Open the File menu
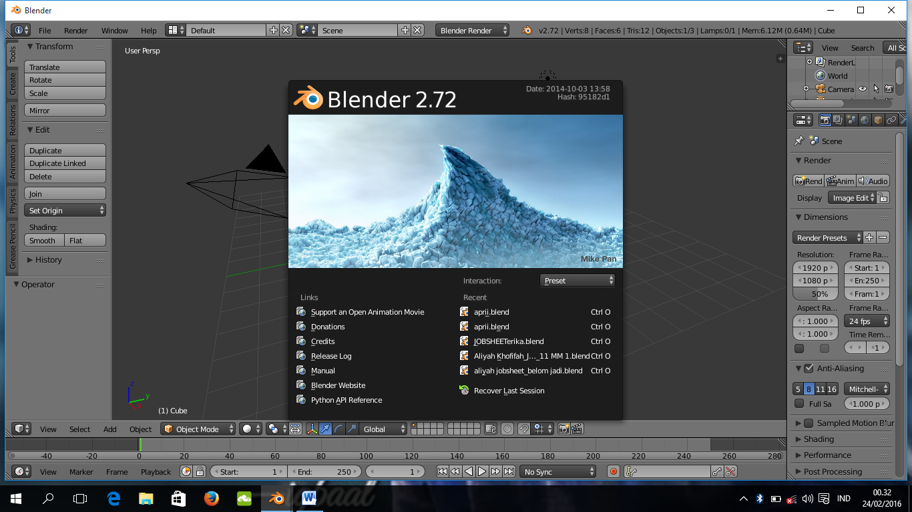Viewport: 912px width, 512px height. tap(45, 30)
